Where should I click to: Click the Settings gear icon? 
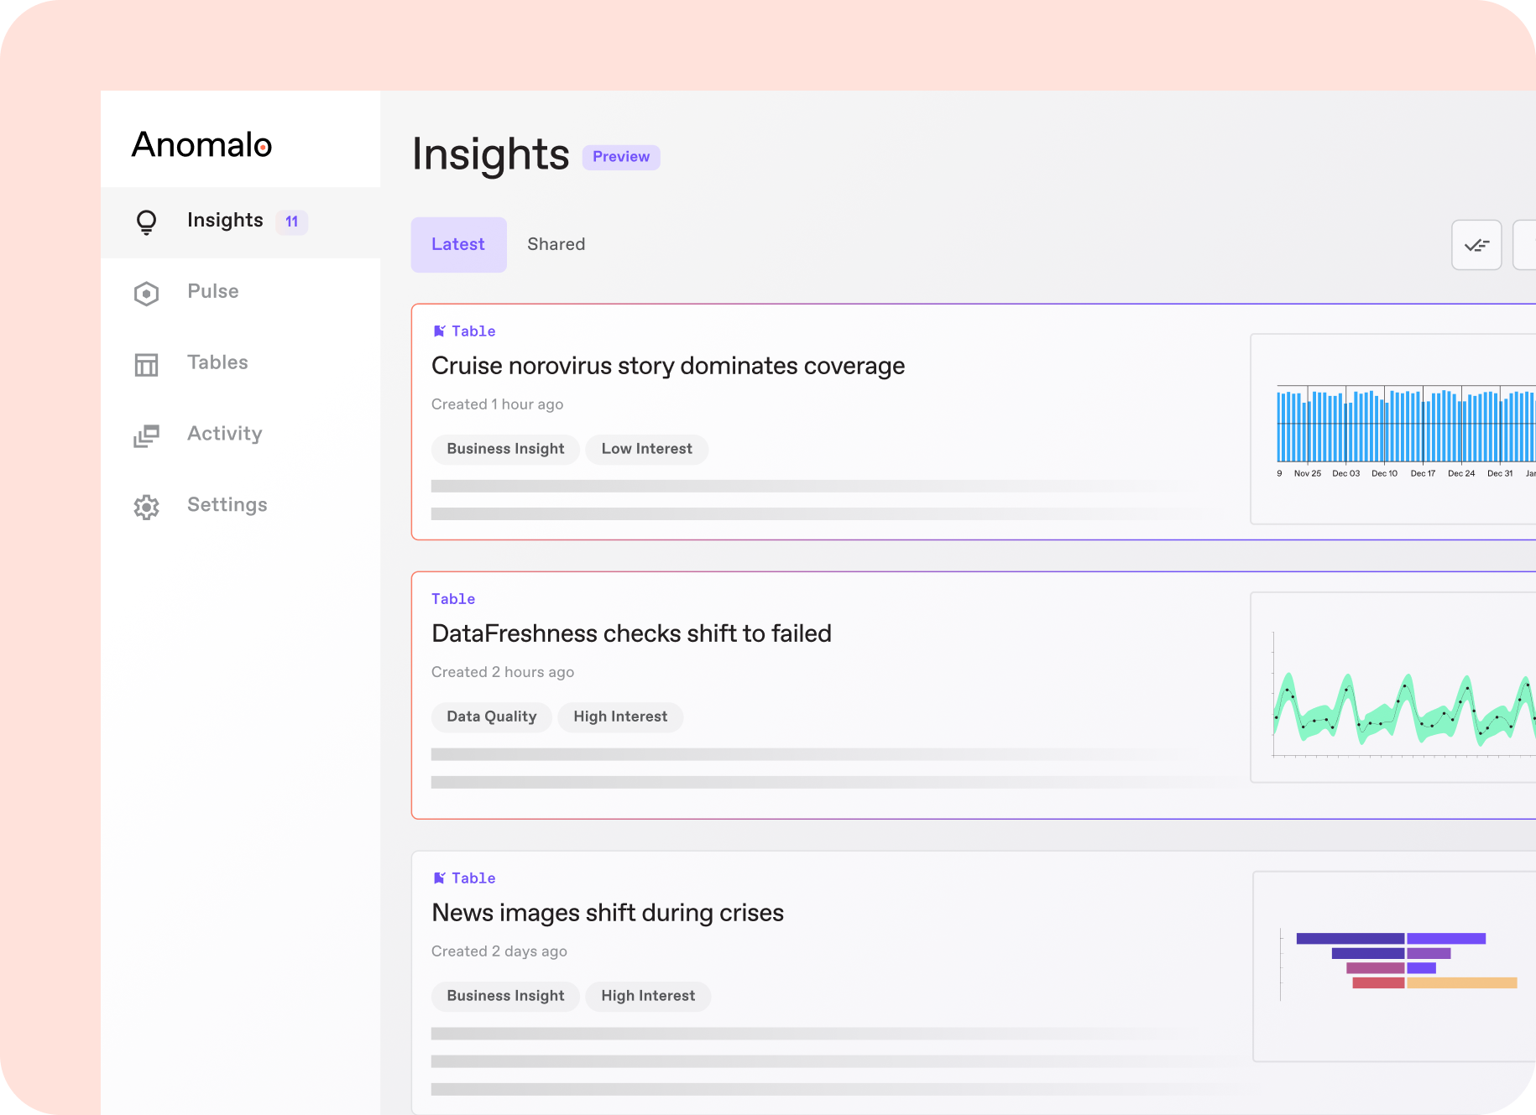(146, 507)
